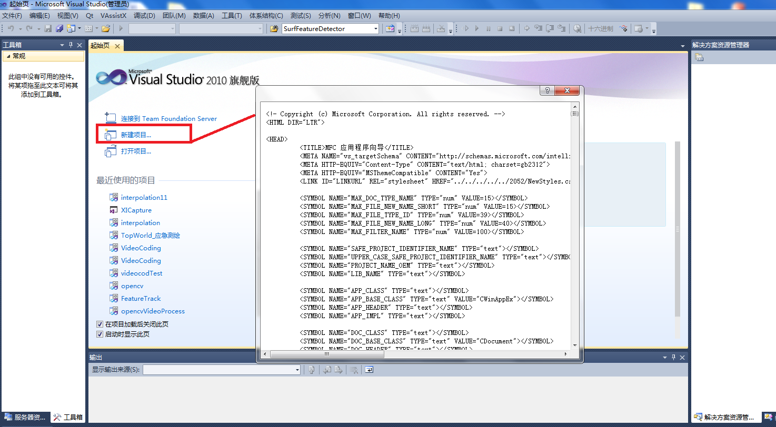
Task: Collapse the 常规 group in Toolbox
Action: (x=7, y=56)
